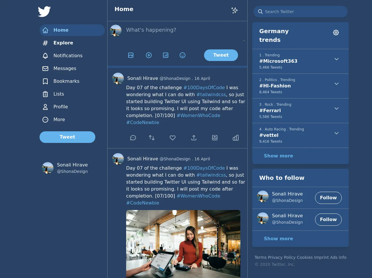The image size is (372, 278).
Task: Follow the first suggested Sonali Hirave account
Action: click(328, 198)
